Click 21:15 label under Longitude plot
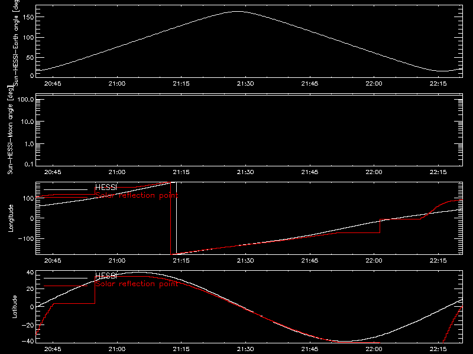Image resolution: width=473 pixels, height=354 pixels. pyautogui.click(x=181, y=261)
